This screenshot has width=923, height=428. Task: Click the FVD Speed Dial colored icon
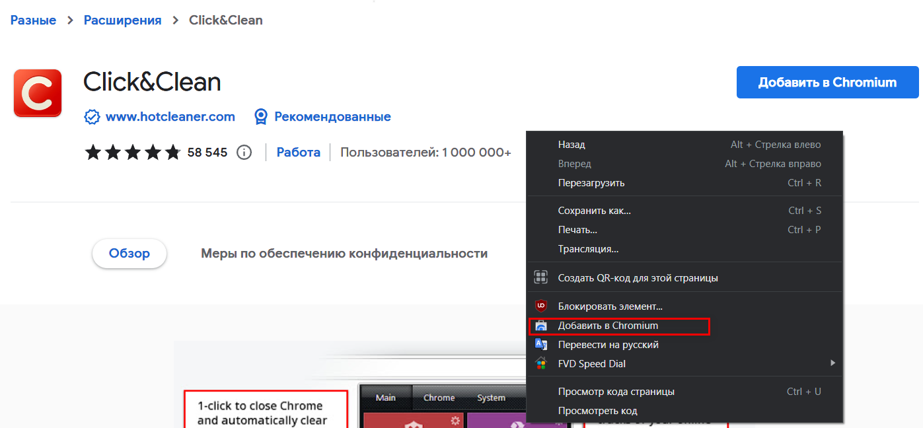[x=541, y=363]
